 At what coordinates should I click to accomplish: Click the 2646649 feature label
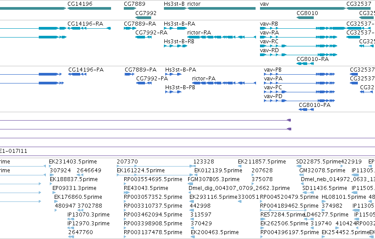89,171
